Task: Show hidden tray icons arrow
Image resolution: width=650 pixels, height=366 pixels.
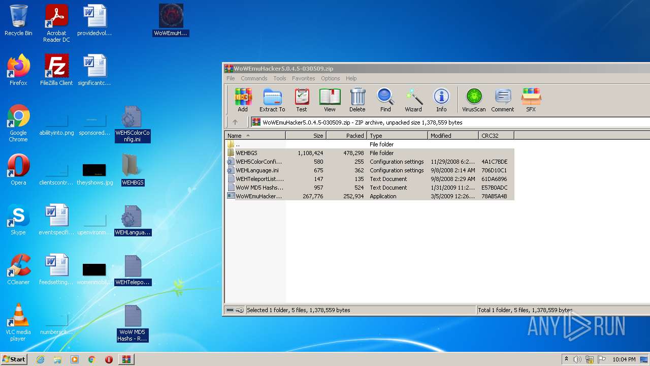Action: pyautogui.click(x=566, y=359)
